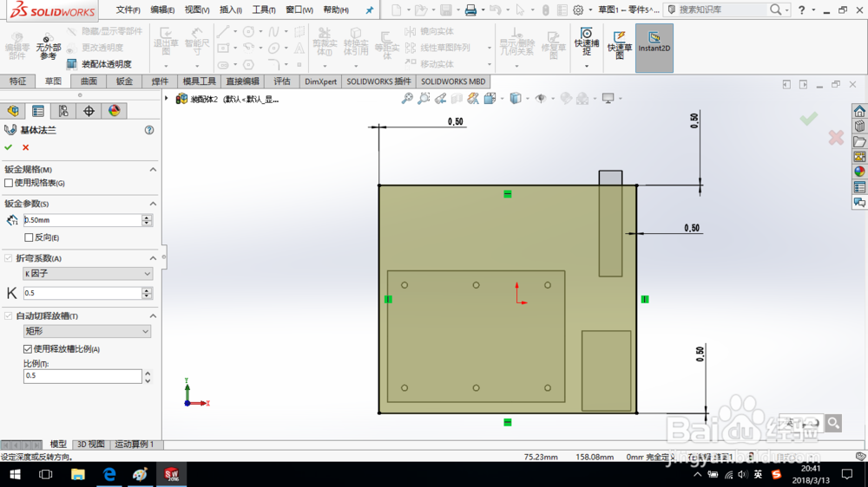
Task: Toggle the Bend Allowance (折弯系数) section checkbox
Action: pos(9,258)
